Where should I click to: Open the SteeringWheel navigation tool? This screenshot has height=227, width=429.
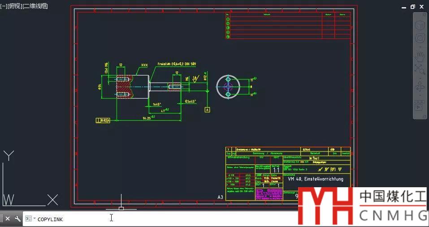[420, 38]
